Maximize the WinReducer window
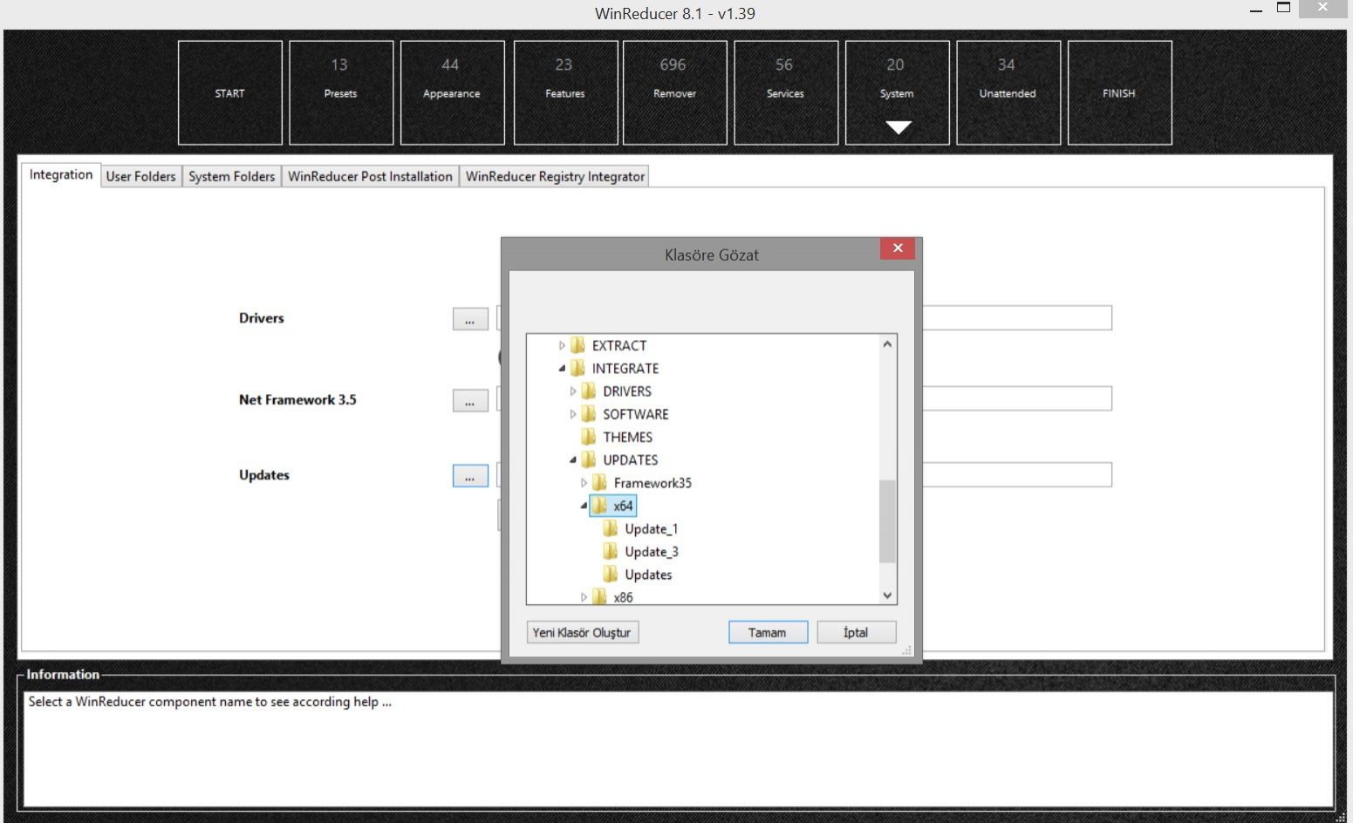Image resolution: width=1353 pixels, height=823 pixels. pyautogui.click(x=1283, y=8)
